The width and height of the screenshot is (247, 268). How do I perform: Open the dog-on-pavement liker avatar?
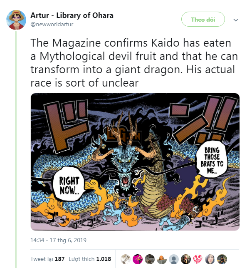tap(150, 259)
